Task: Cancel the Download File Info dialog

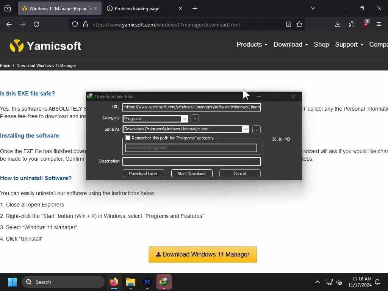Action: [240, 174]
